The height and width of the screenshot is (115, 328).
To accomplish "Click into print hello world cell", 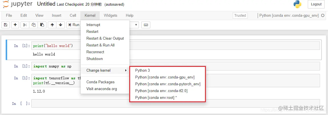I will [175, 46].
